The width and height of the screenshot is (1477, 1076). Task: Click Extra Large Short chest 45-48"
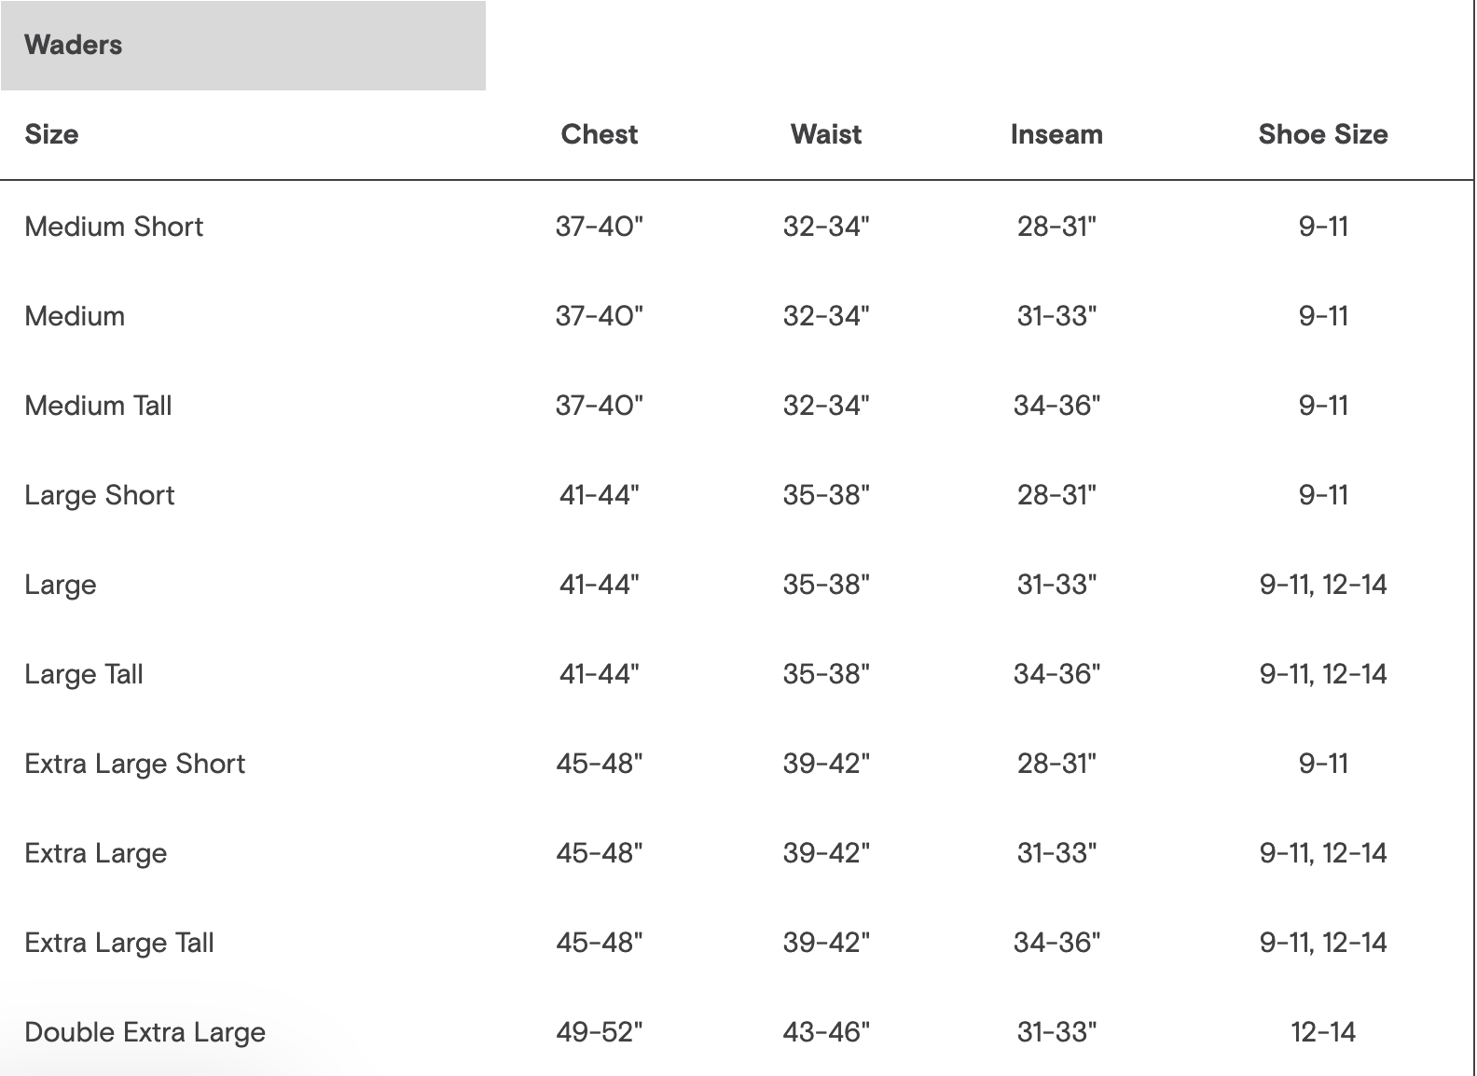(600, 764)
